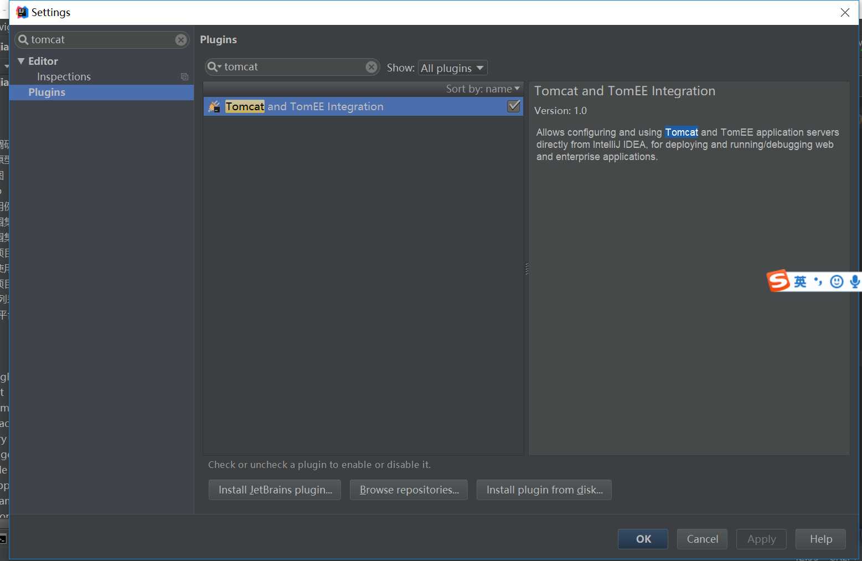The height and width of the screenshot is (561, 862).
Task: Click the Sogou input method S logo
Action: tap(778, 281)
